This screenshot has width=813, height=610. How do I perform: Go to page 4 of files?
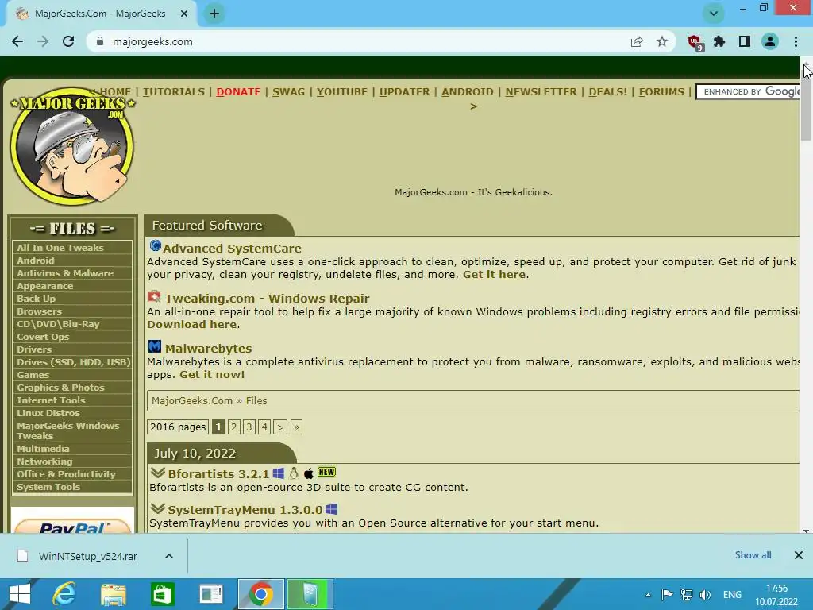(264, 427)
